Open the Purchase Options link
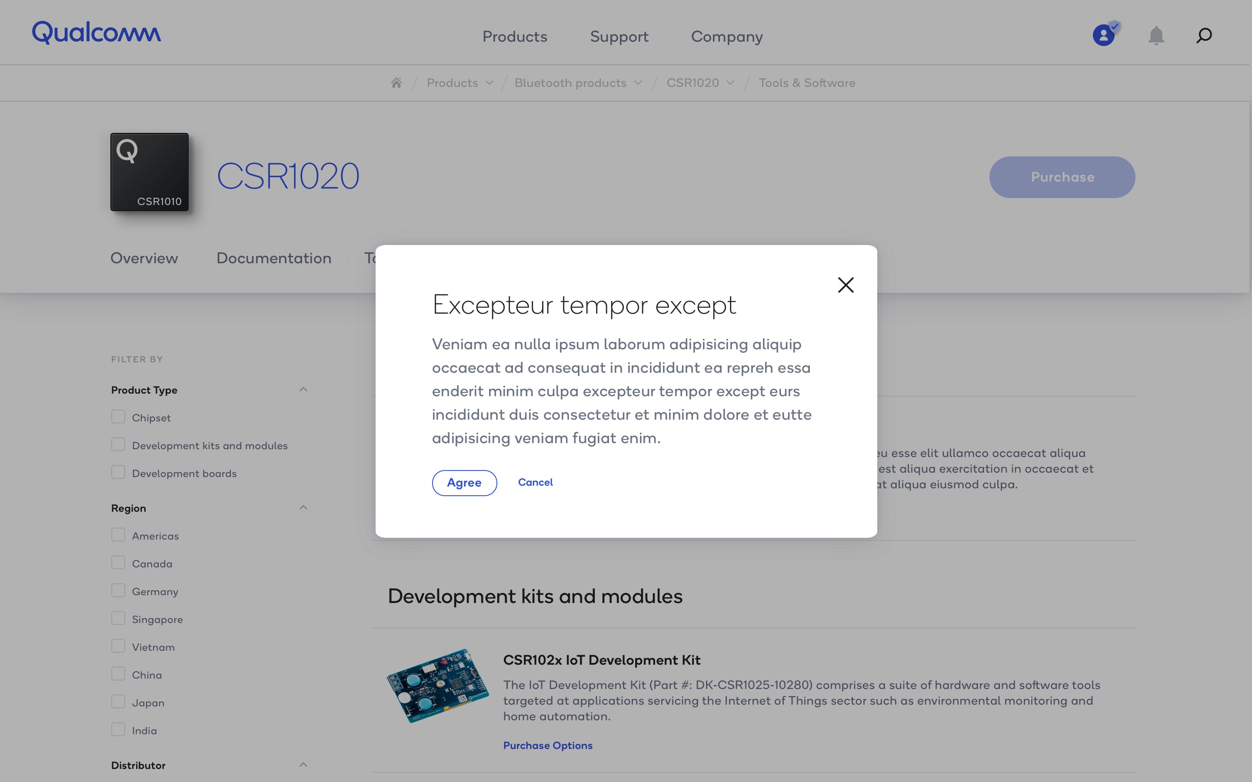1252x782 pixels. (548, 745)
